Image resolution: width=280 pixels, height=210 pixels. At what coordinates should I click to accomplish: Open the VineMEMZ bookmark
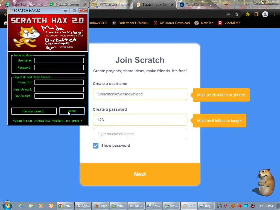(x=229, y=23)
